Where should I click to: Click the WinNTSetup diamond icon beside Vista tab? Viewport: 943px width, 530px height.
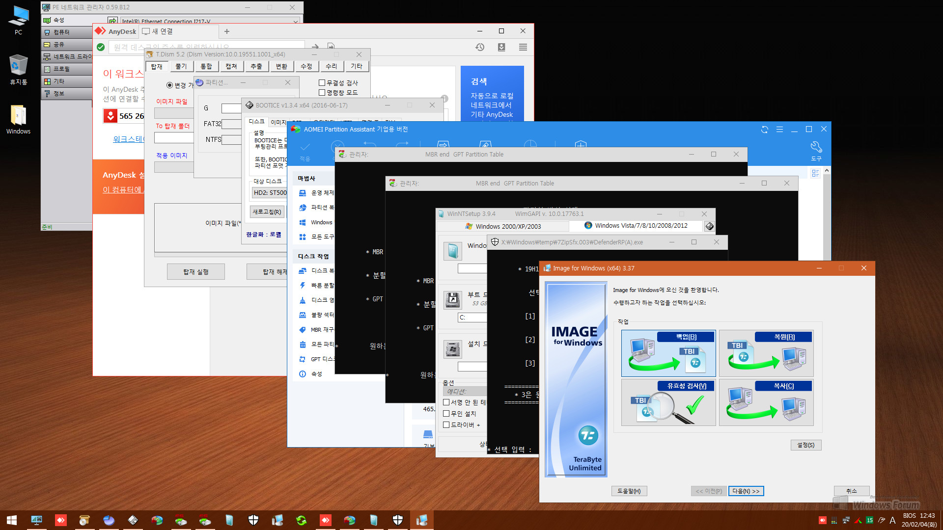709,226
